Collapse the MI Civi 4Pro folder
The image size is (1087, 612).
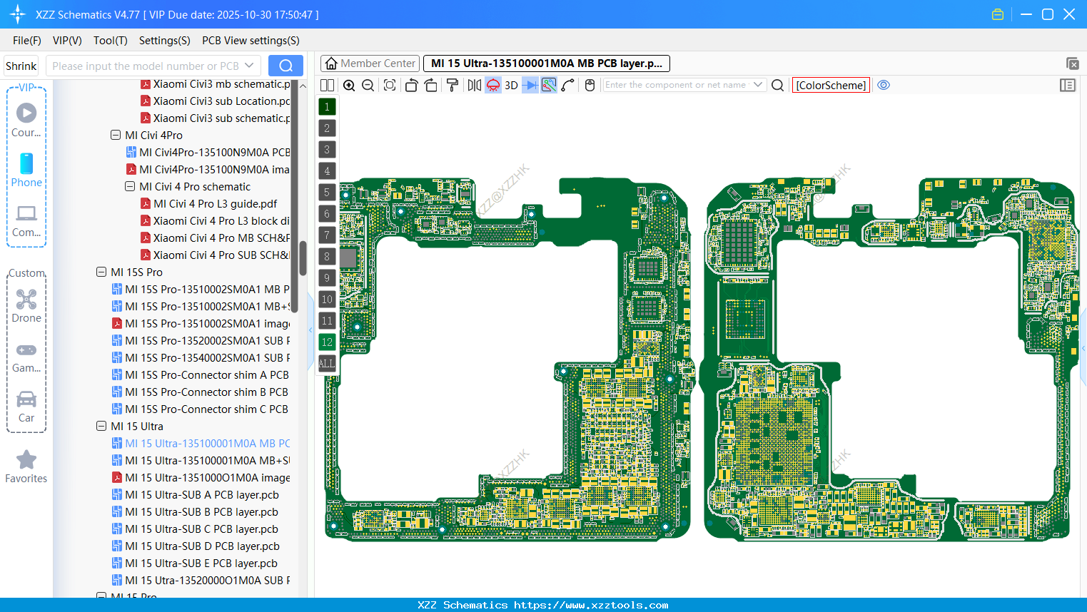[116, 135]
